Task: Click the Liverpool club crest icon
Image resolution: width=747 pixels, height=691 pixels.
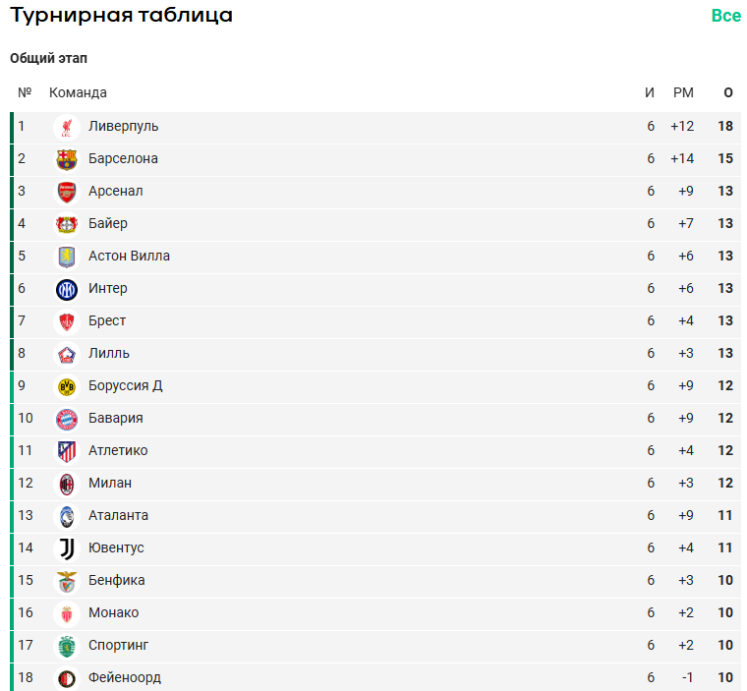Action: [66, 127]
